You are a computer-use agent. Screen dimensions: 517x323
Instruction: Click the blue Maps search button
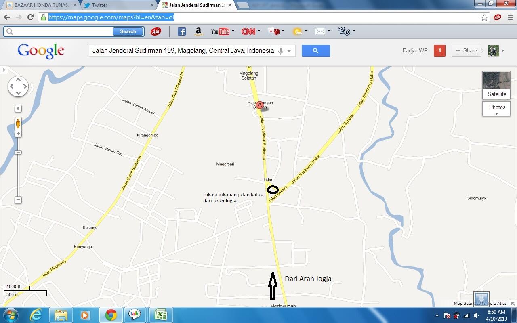click(315, 51)
